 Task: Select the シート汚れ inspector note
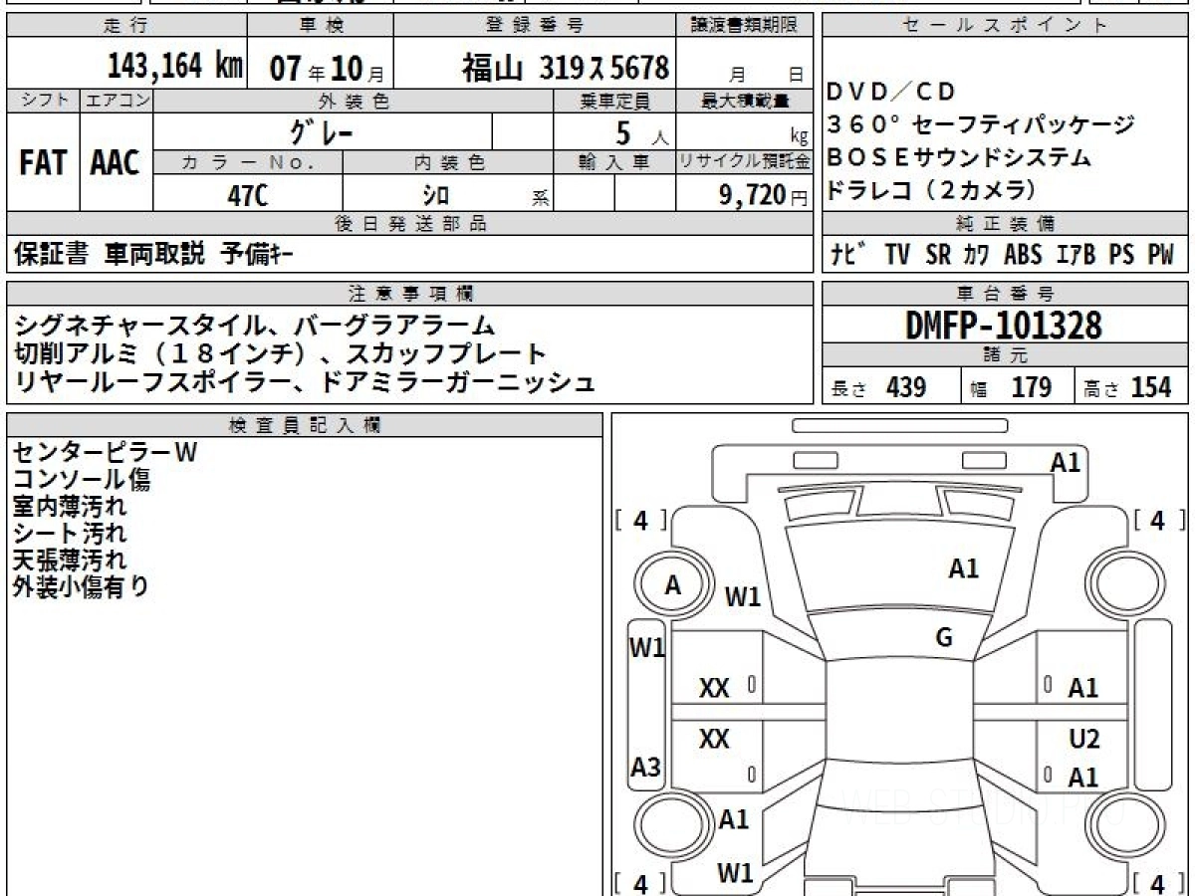click(x=70, y=533)
